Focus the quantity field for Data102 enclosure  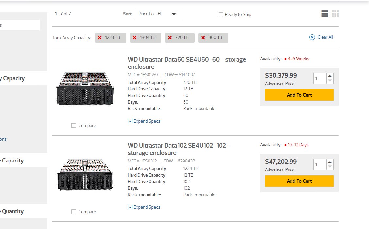click(320, 165)
